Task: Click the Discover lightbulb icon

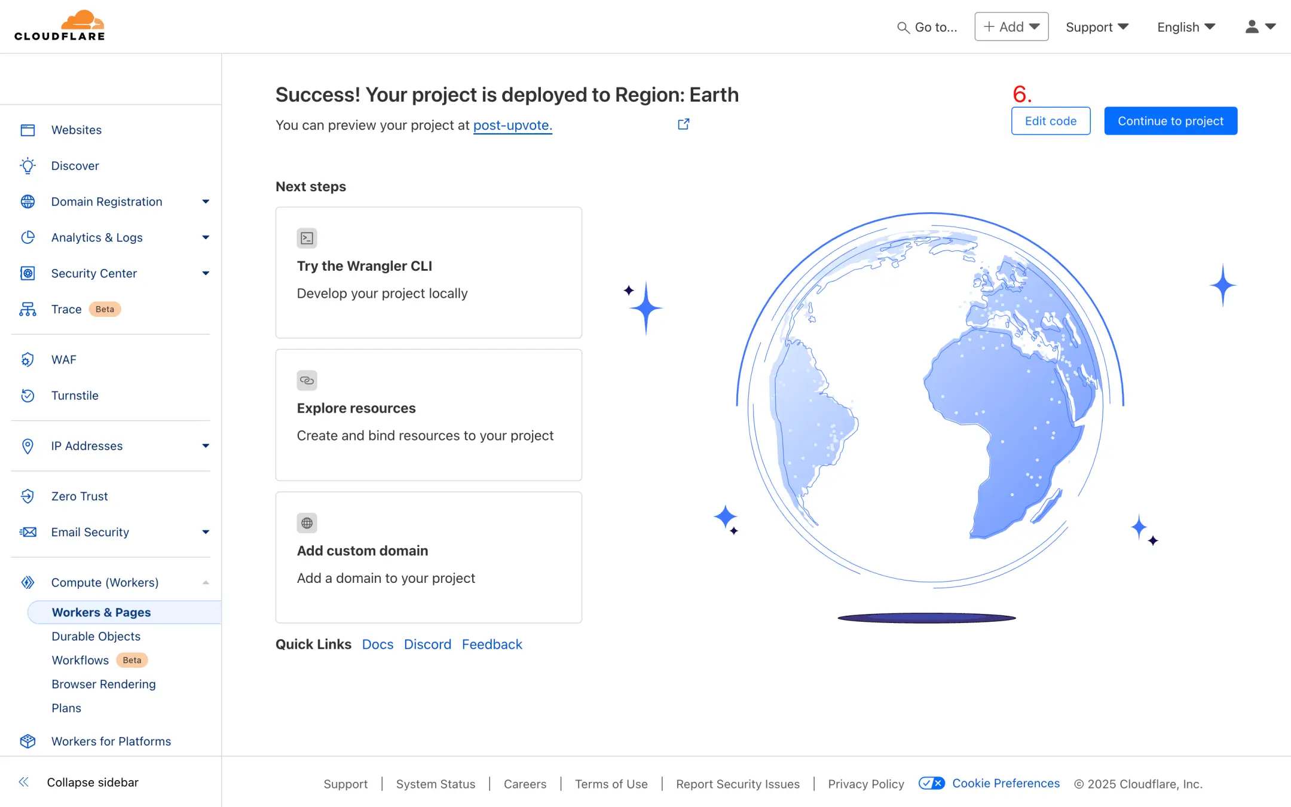Action: 27,166
